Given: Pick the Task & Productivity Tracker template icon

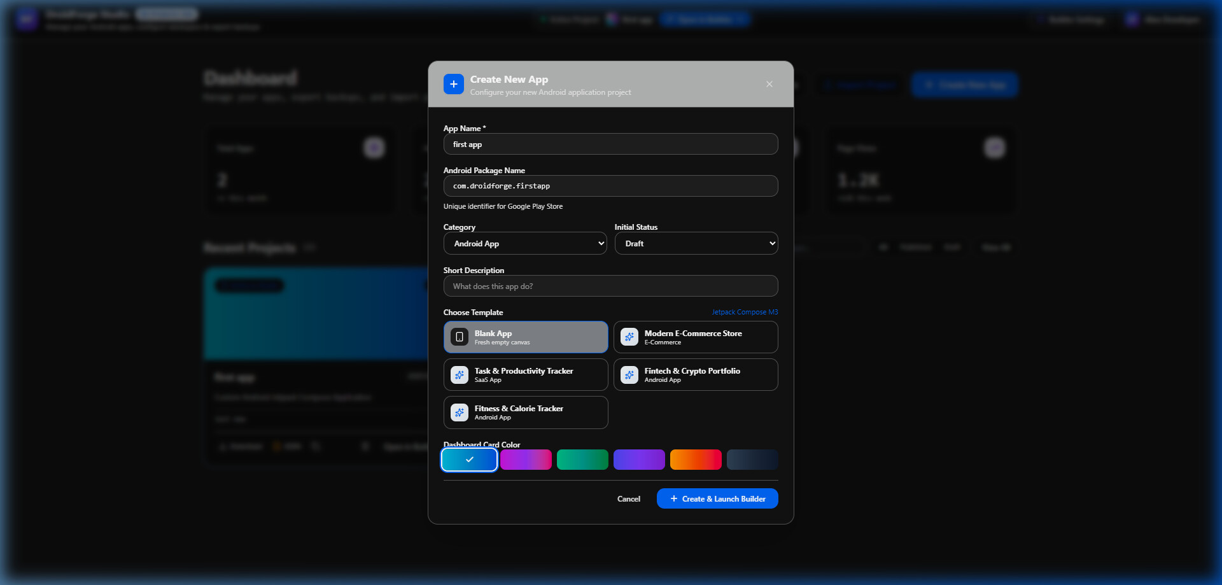Looking at the screenshot, I should (460, 374).
